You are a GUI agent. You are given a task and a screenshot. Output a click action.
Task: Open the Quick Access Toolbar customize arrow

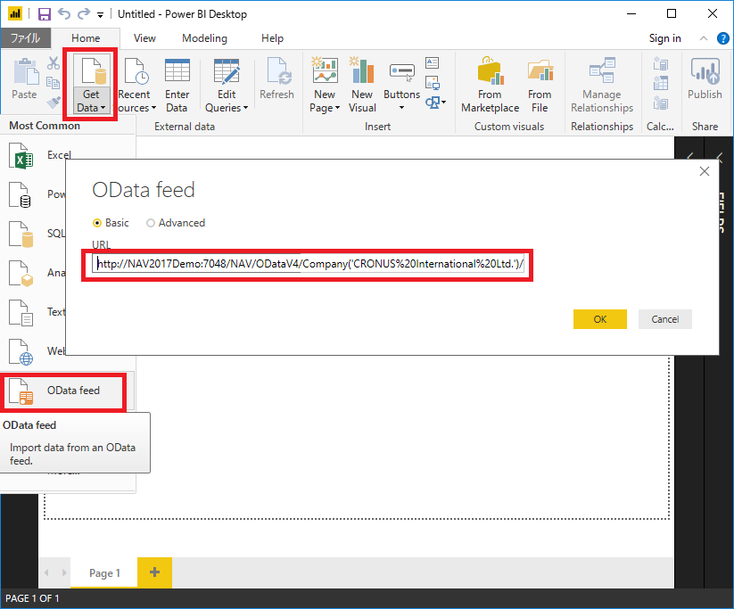click(100, 15)
